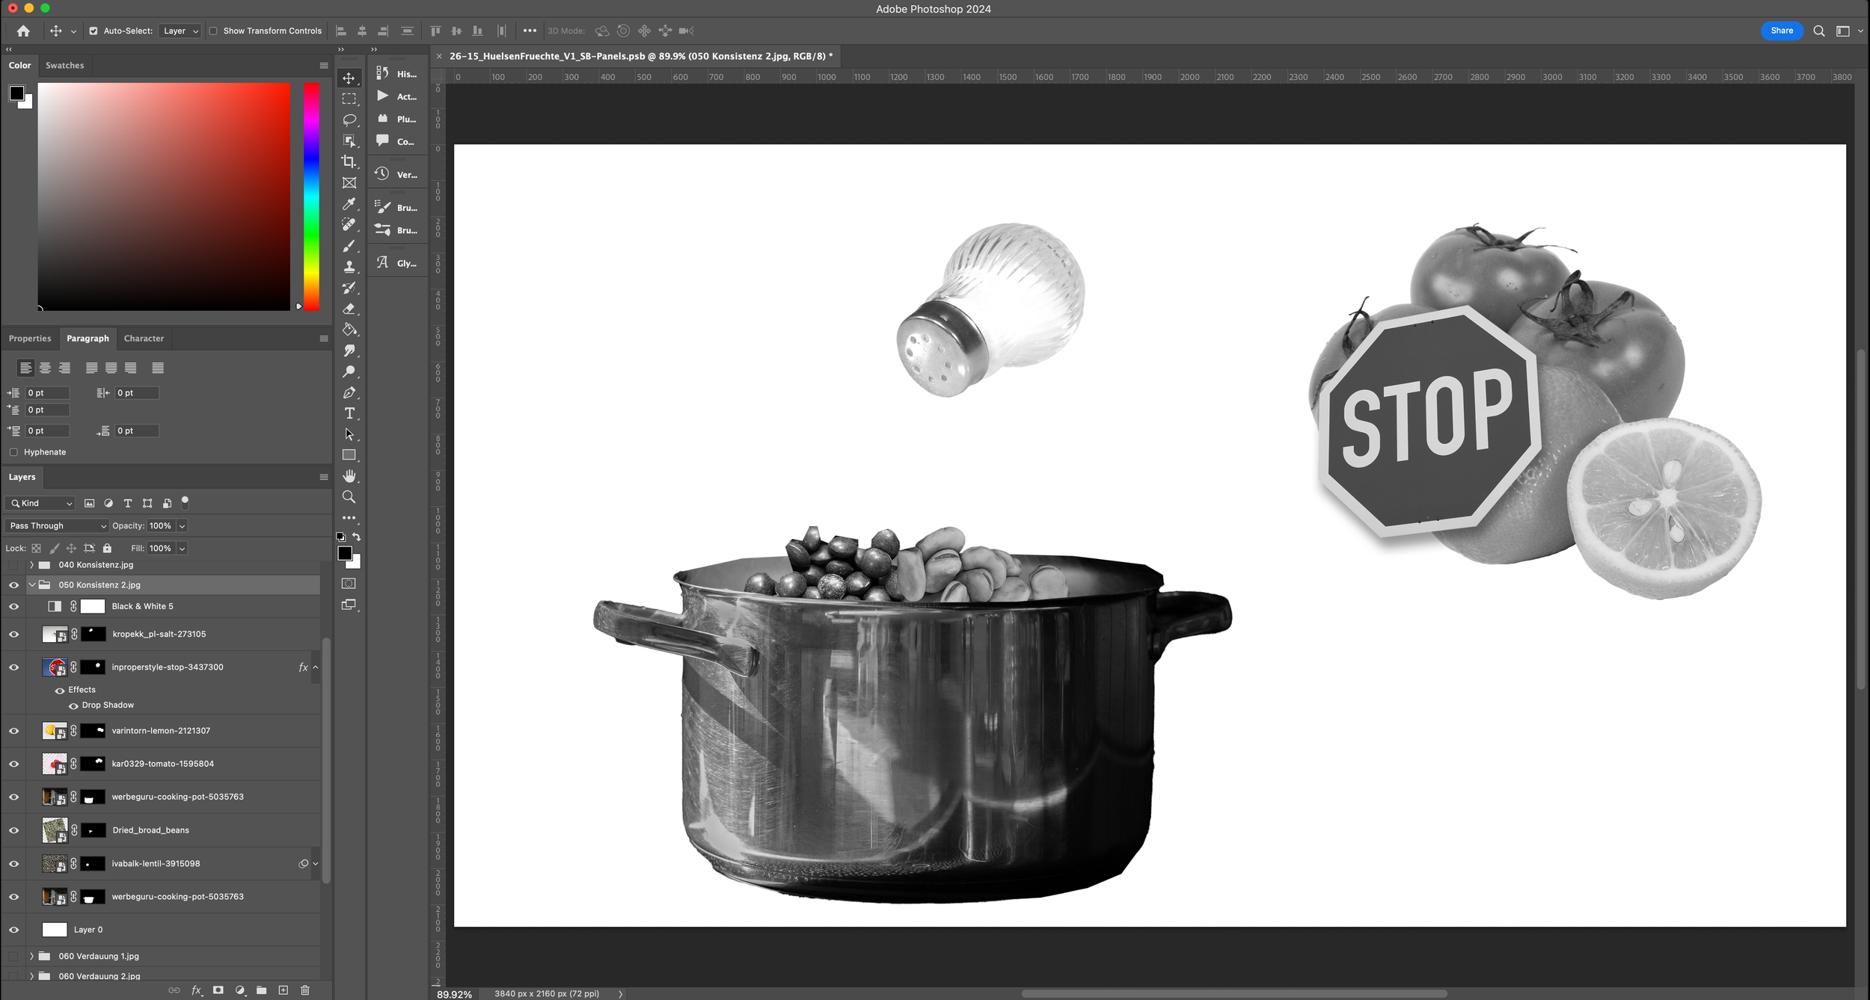Select the Move tool in the toolbar
This screenshot has width=1870, height=1000.
tap(349, 78)
